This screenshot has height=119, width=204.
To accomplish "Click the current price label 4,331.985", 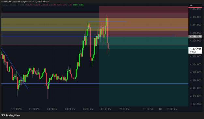I will point(196,49).
